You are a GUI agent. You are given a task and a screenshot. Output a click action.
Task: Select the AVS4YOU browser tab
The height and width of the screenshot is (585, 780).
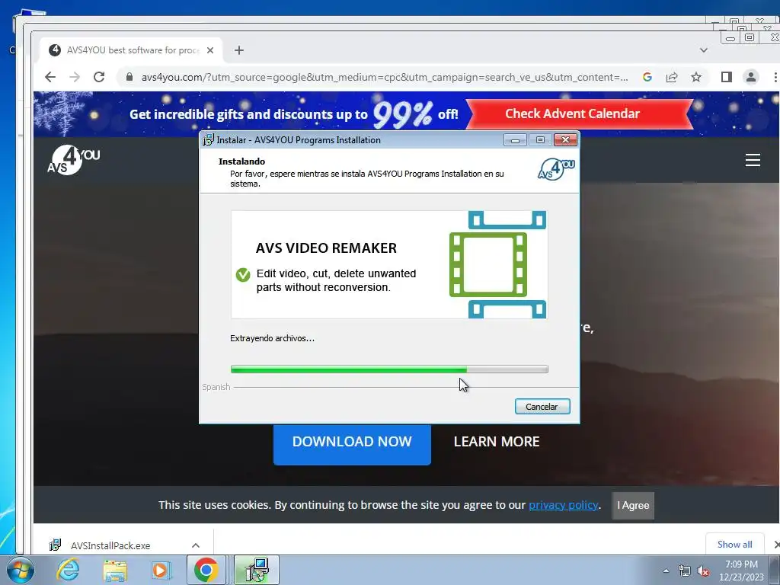(131, 50)
